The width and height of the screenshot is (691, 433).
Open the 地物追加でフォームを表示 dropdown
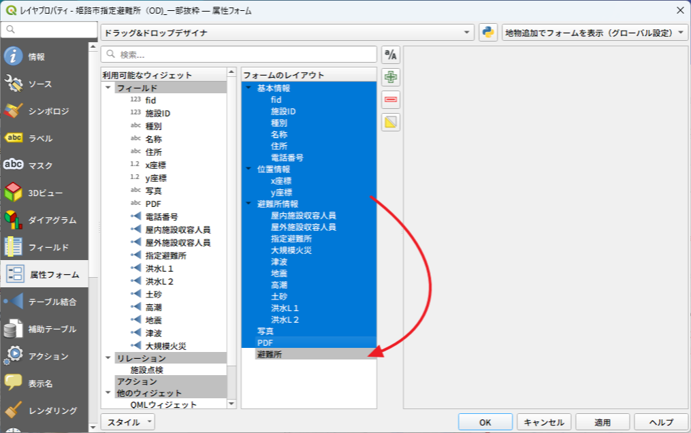[x=594, y=33]
